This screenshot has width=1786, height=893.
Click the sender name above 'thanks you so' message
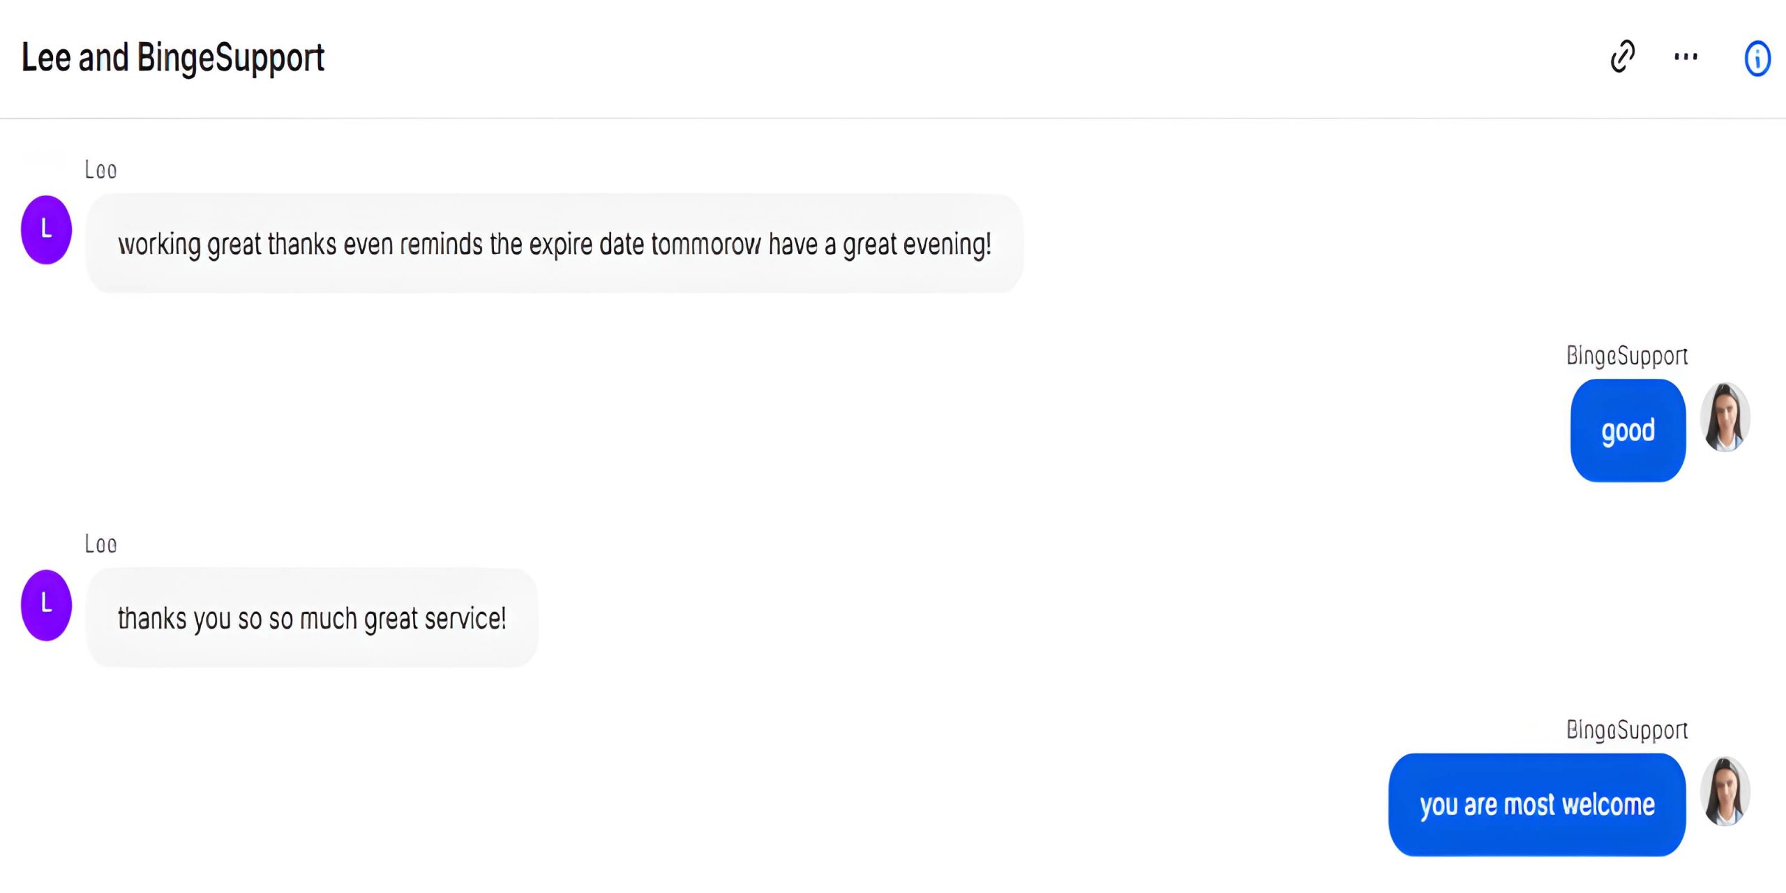pos(100,544)
